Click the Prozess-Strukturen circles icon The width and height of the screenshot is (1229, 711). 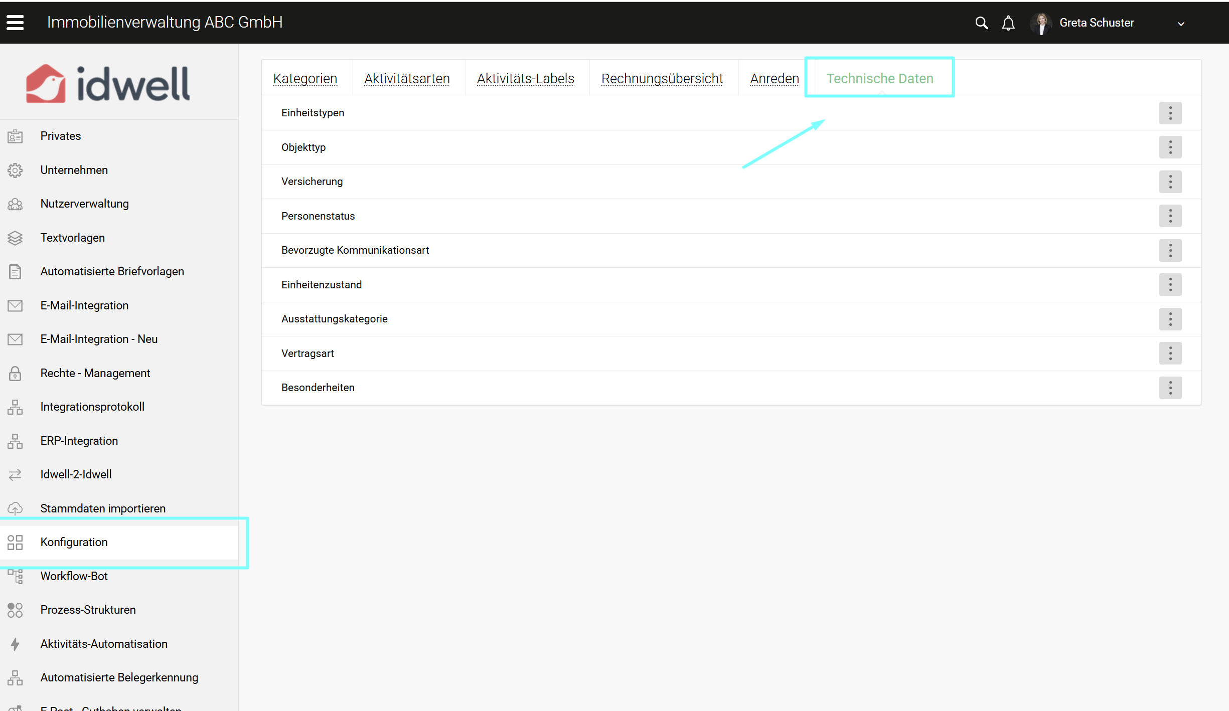click(x=15, y=610)
